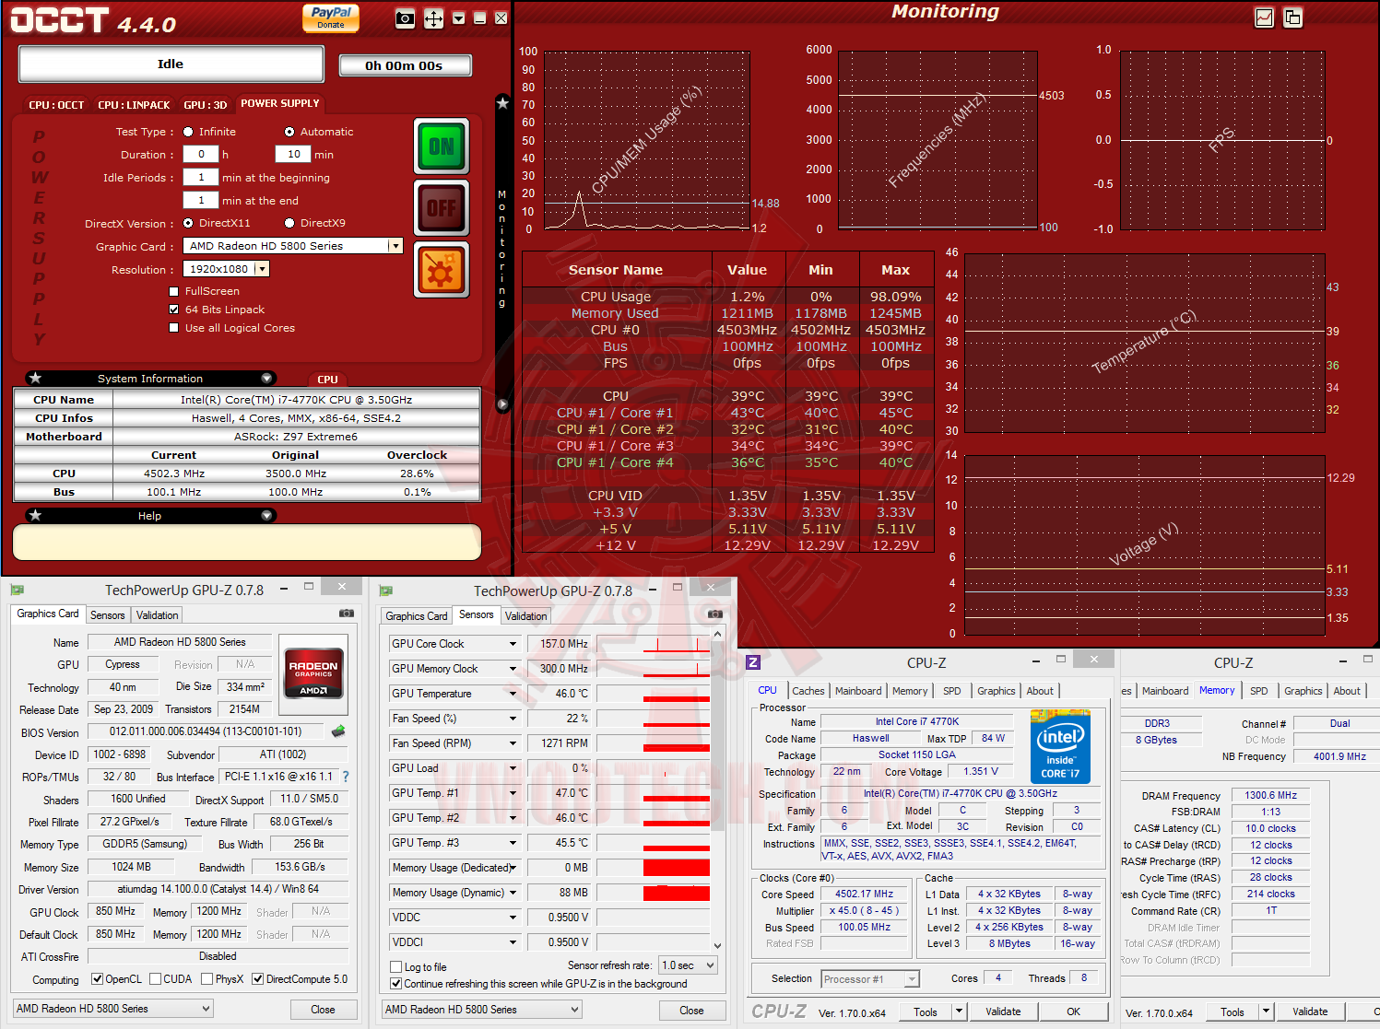Viewport: 1380px width, 1029px height.
Task: Toggle Continue refreshing in background checkbox
Action: [395, 984]
